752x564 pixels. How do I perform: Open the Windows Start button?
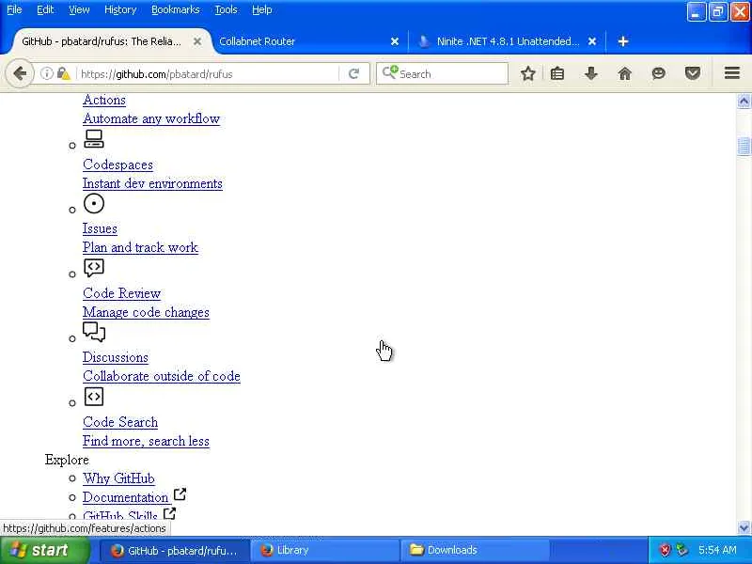[x=44, y=550]
